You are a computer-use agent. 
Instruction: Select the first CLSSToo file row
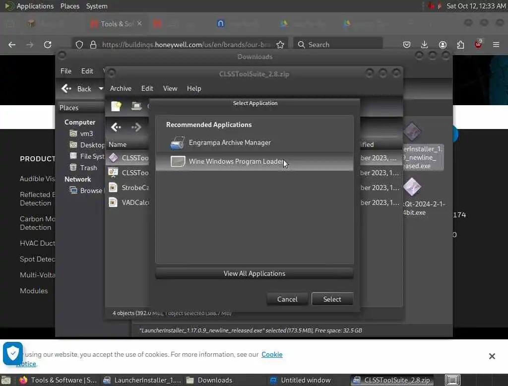click(128, 158)
